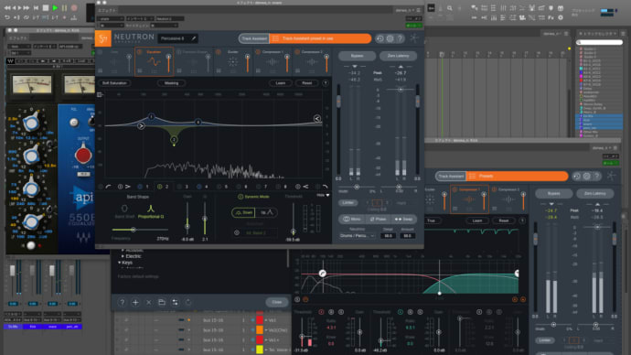
Task: Toggle Equalizer module power button
Action: click(x=140, y=52)
